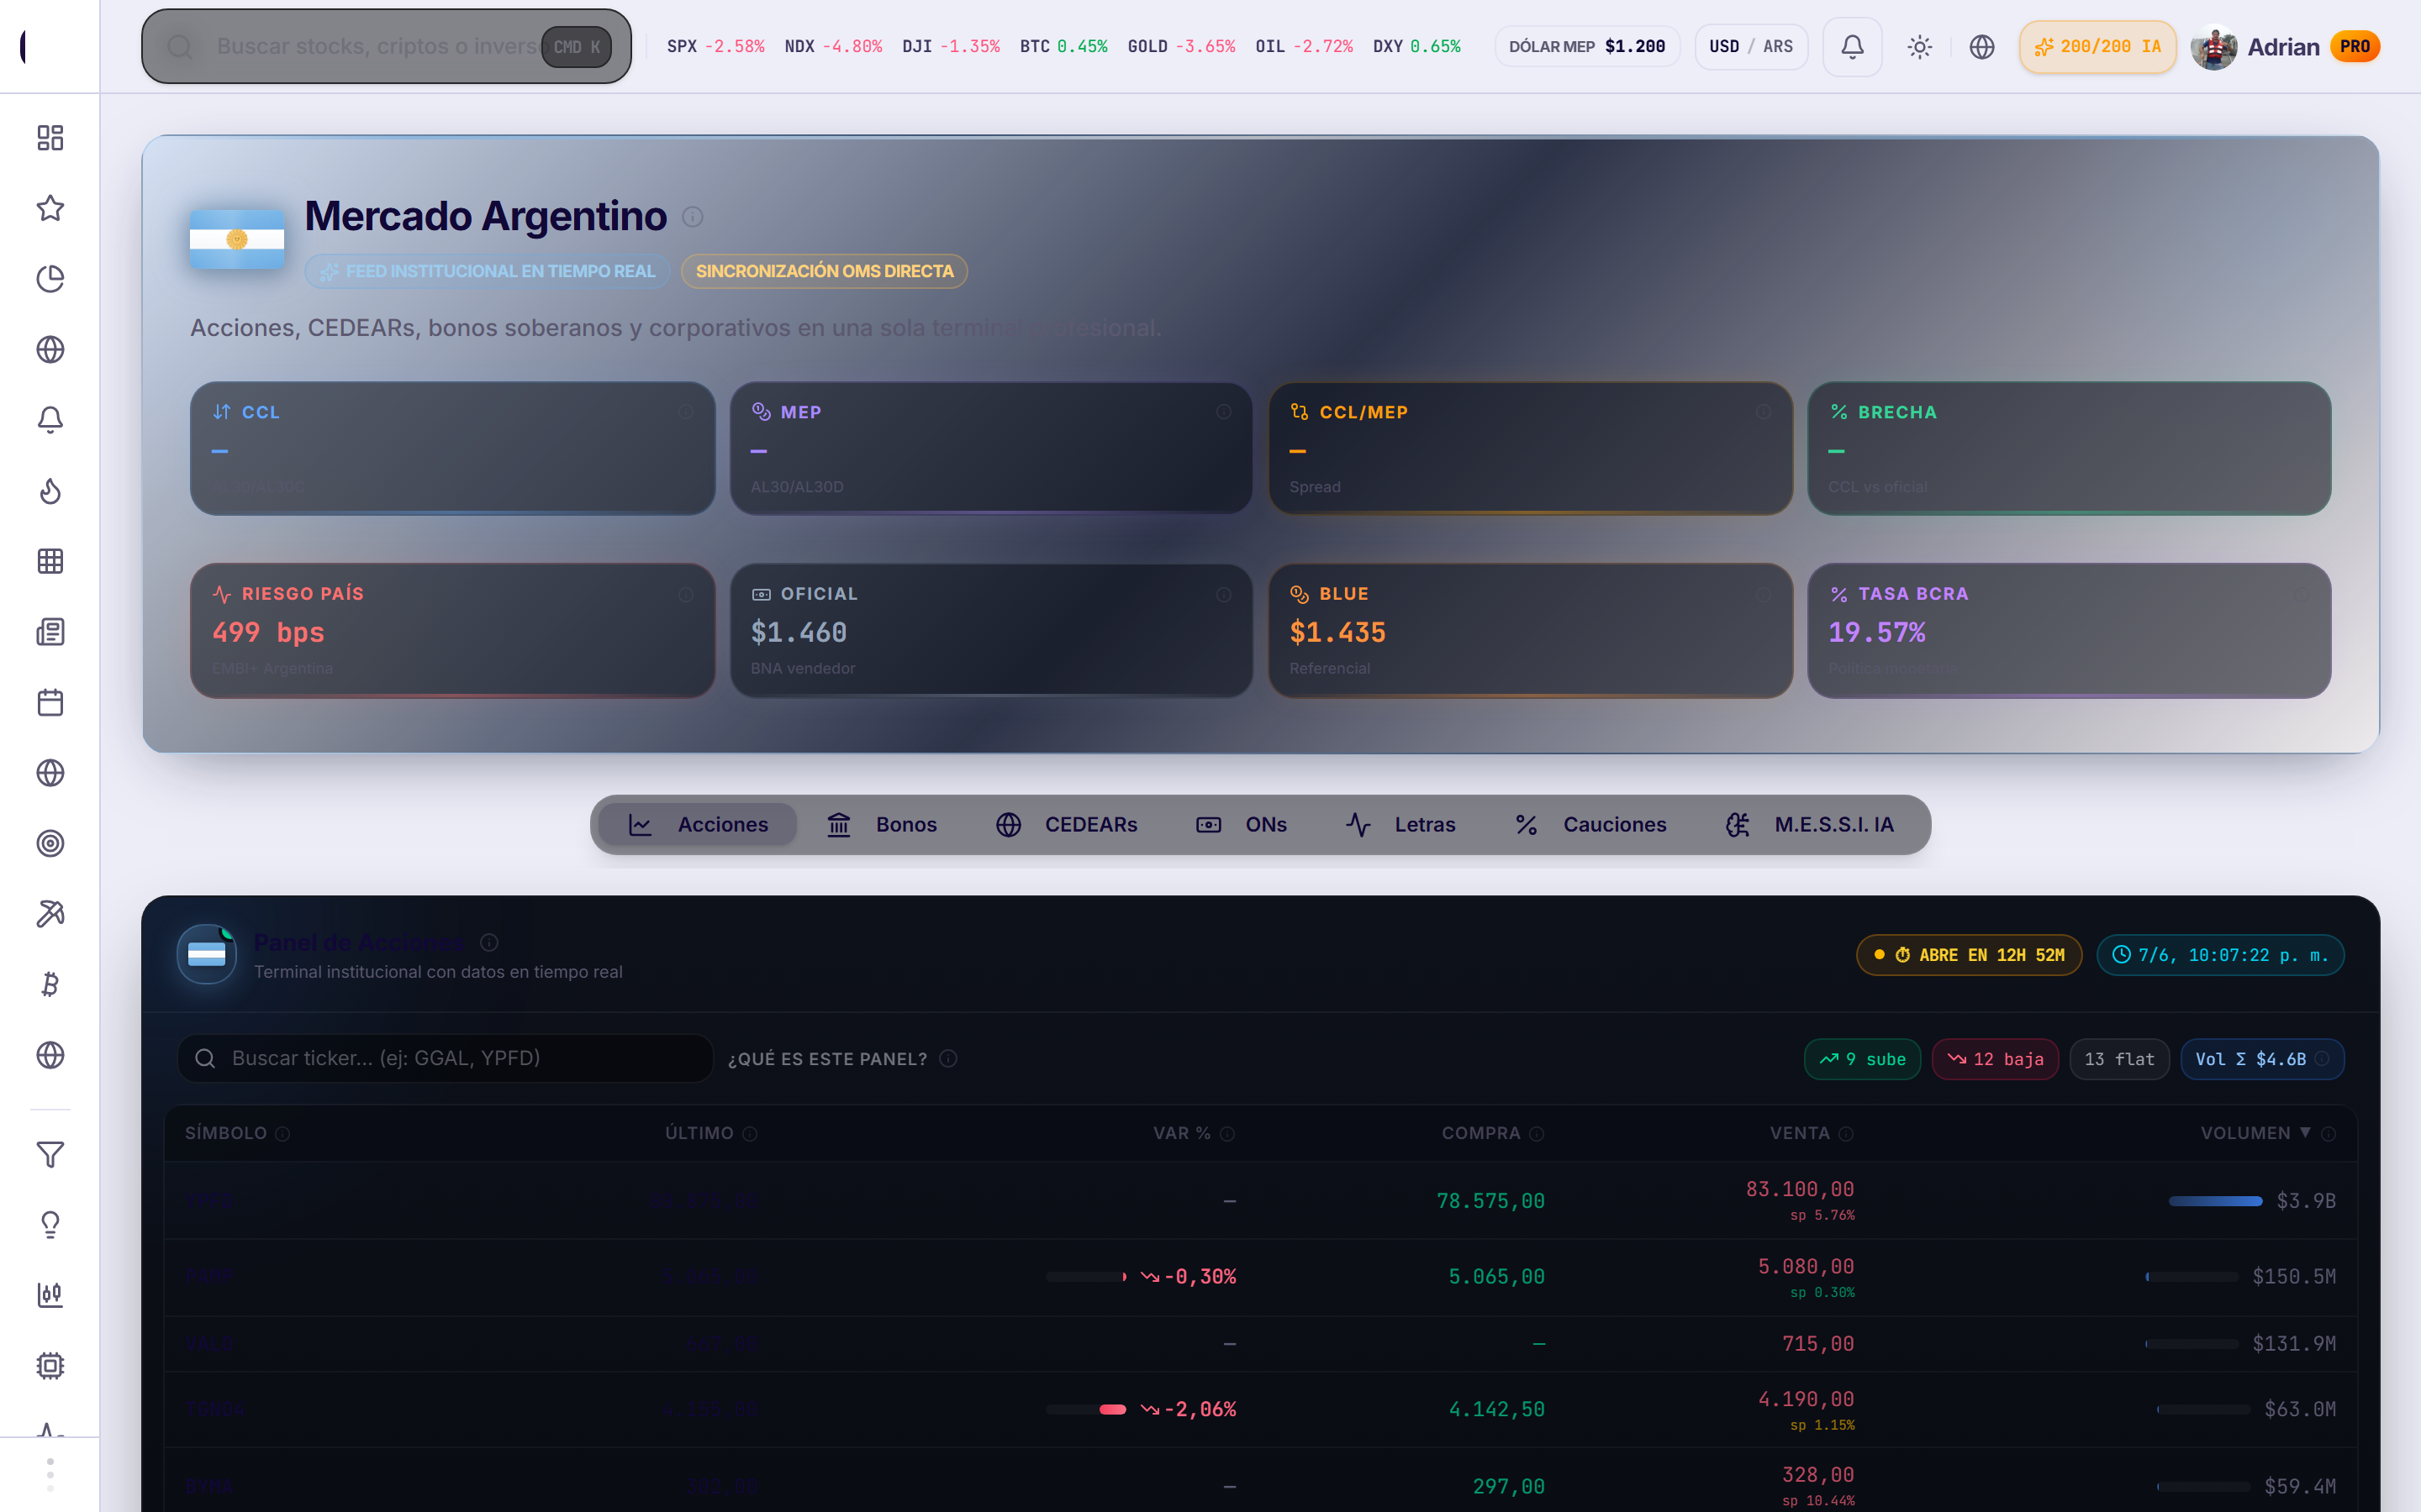
Task: Open notifications bell in top bar
Action: [x=1852, y=47]
